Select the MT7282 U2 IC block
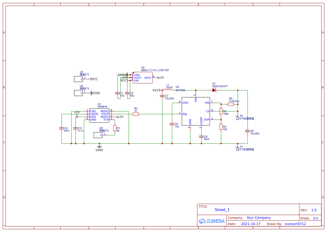Image resolution: width=327 pixels, height=232 pixels. pos(196,111)
